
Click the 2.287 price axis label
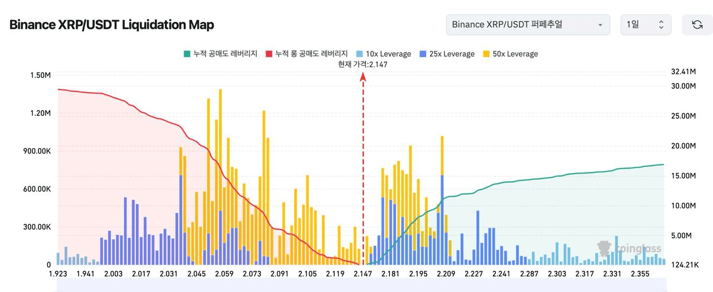click(529, 274)
